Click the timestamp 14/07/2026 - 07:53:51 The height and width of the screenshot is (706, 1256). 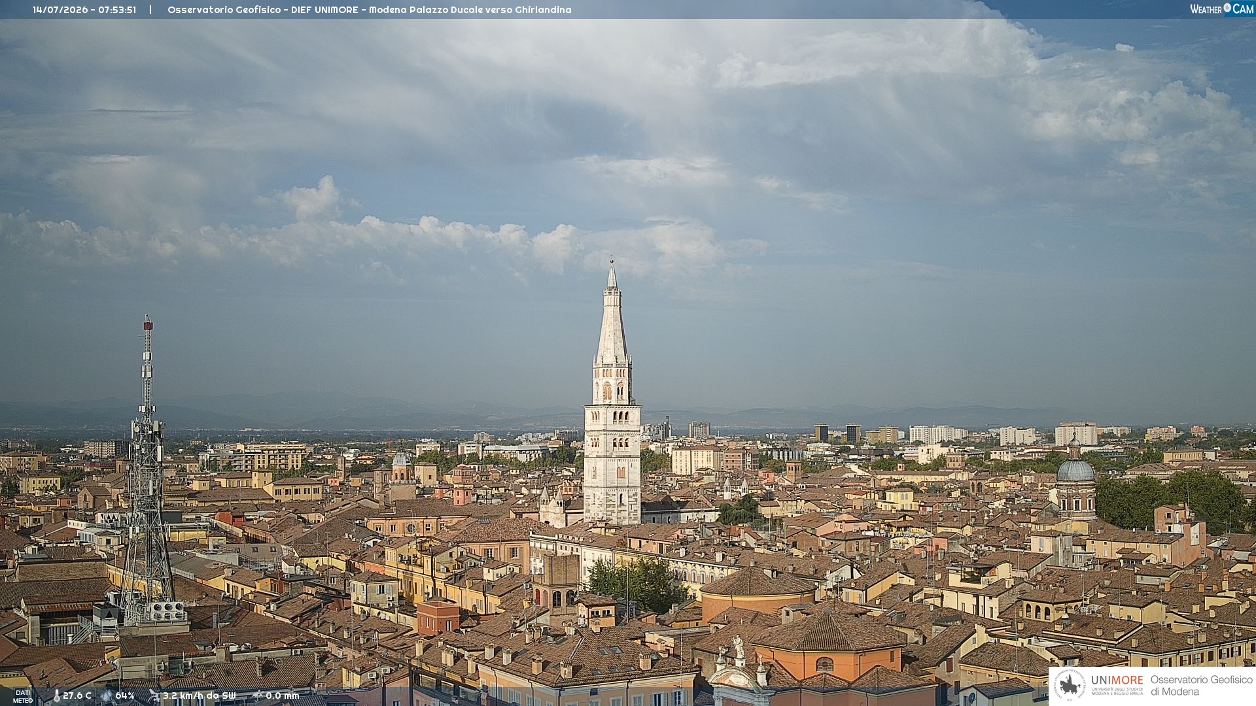84,10
